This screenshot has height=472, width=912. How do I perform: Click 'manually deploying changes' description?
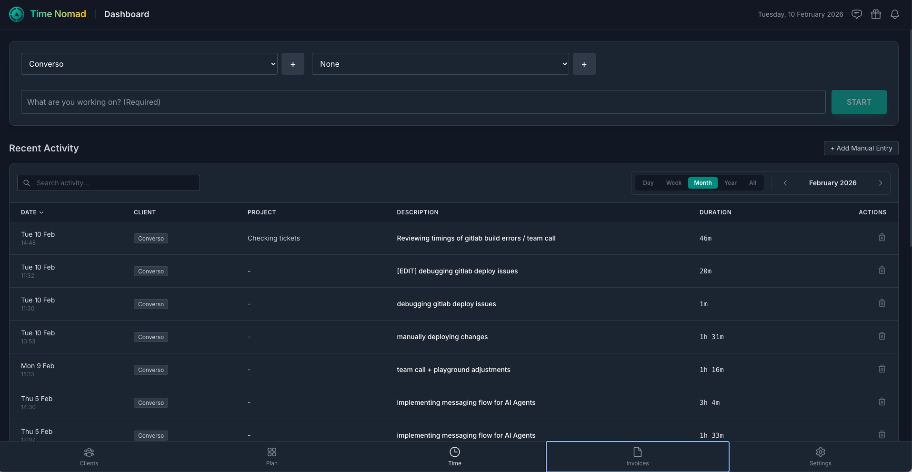pos(442,337)
